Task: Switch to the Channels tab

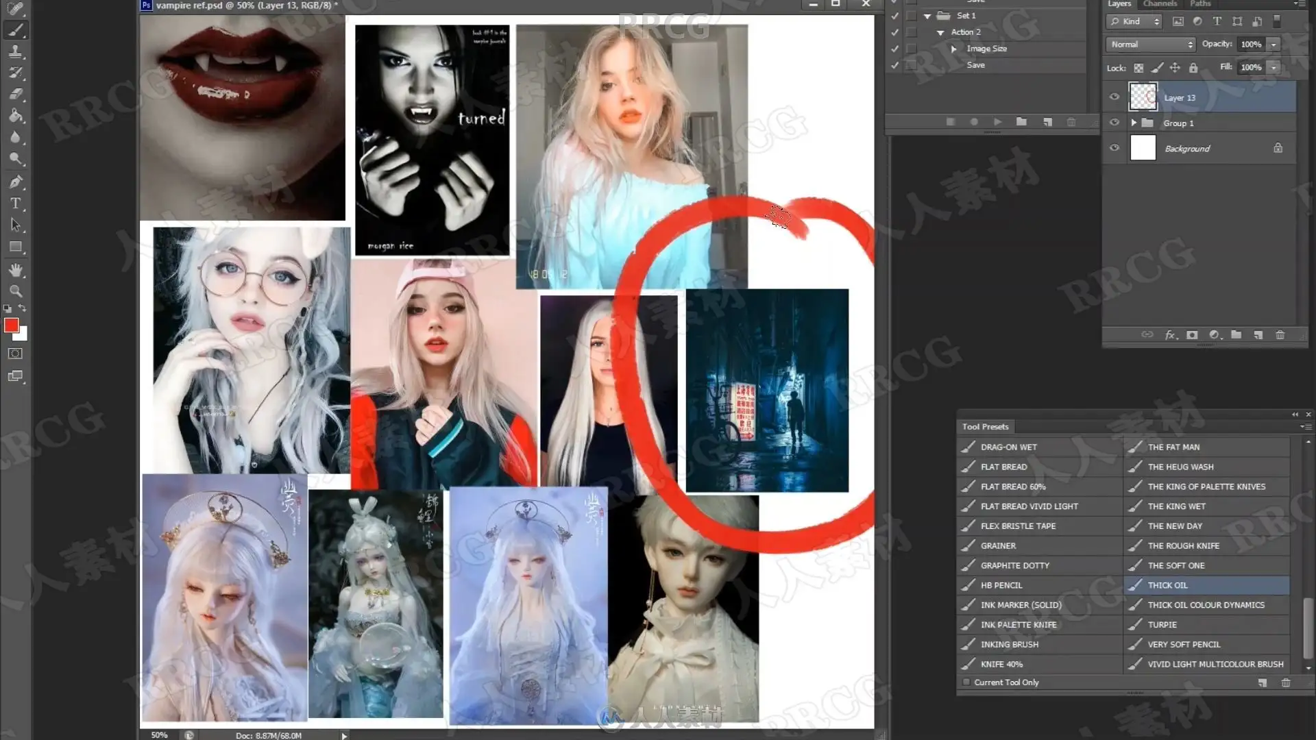Action: point(1160,4)
